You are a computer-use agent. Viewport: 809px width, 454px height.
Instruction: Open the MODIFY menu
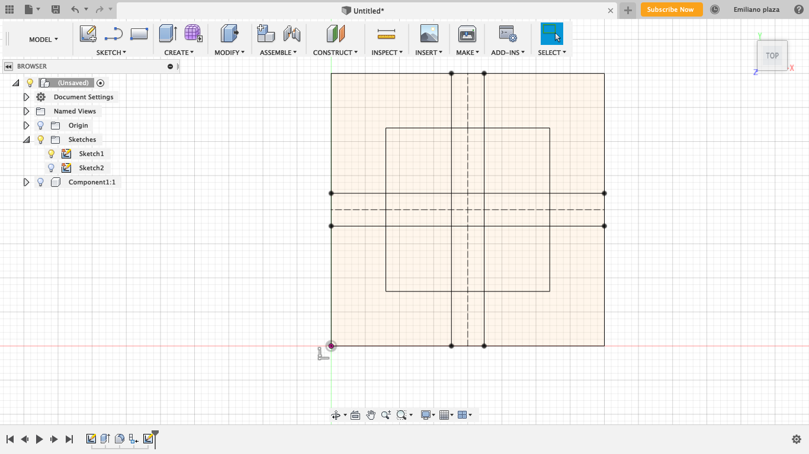229,53
